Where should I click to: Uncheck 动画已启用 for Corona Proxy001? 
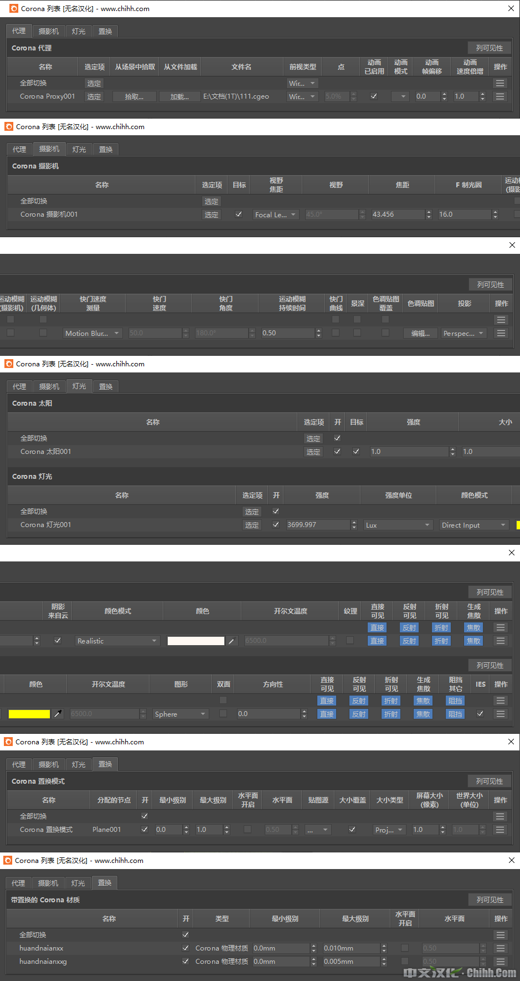coord(374,96)
